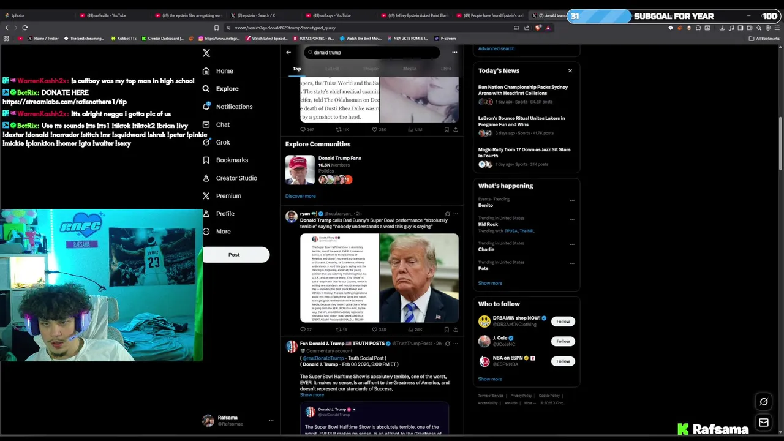Open floating Grok button at bottom right
The width and height of the screenshot is (784, 441).
point(764,402)
